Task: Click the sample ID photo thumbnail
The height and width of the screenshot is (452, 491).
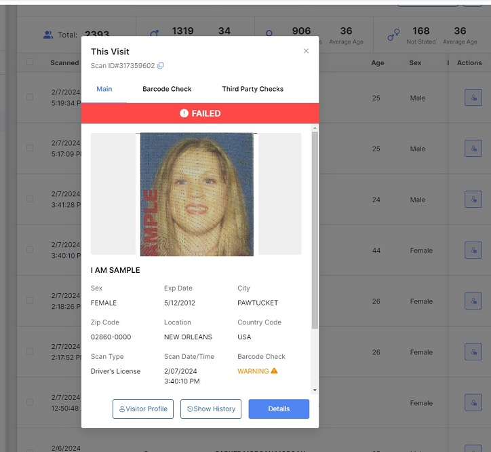Action: (197, 194)
